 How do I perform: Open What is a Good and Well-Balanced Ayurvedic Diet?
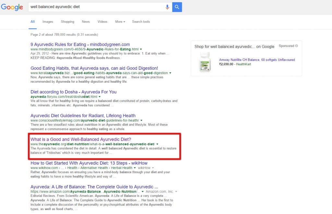(80, 139)
